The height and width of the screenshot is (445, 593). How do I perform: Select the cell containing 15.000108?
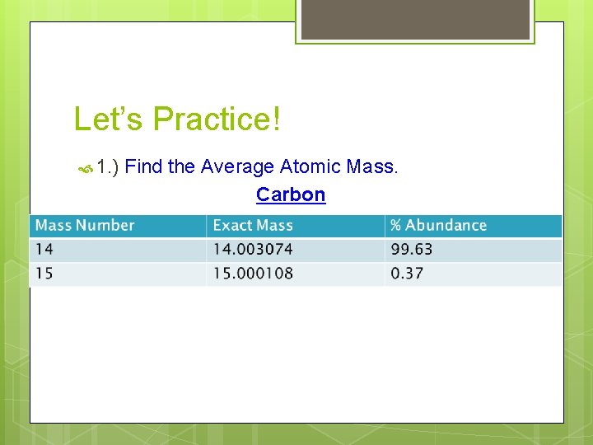click(x=296, y=274)
